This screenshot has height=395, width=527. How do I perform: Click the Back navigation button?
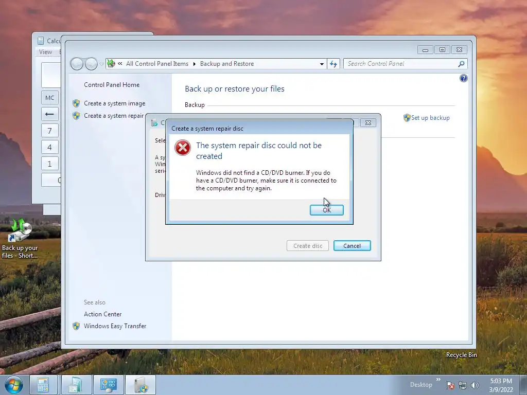pos(77,64)
